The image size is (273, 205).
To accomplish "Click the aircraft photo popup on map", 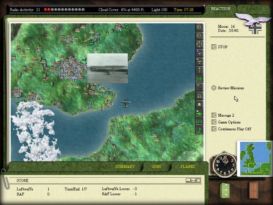I will click(107, 68).
